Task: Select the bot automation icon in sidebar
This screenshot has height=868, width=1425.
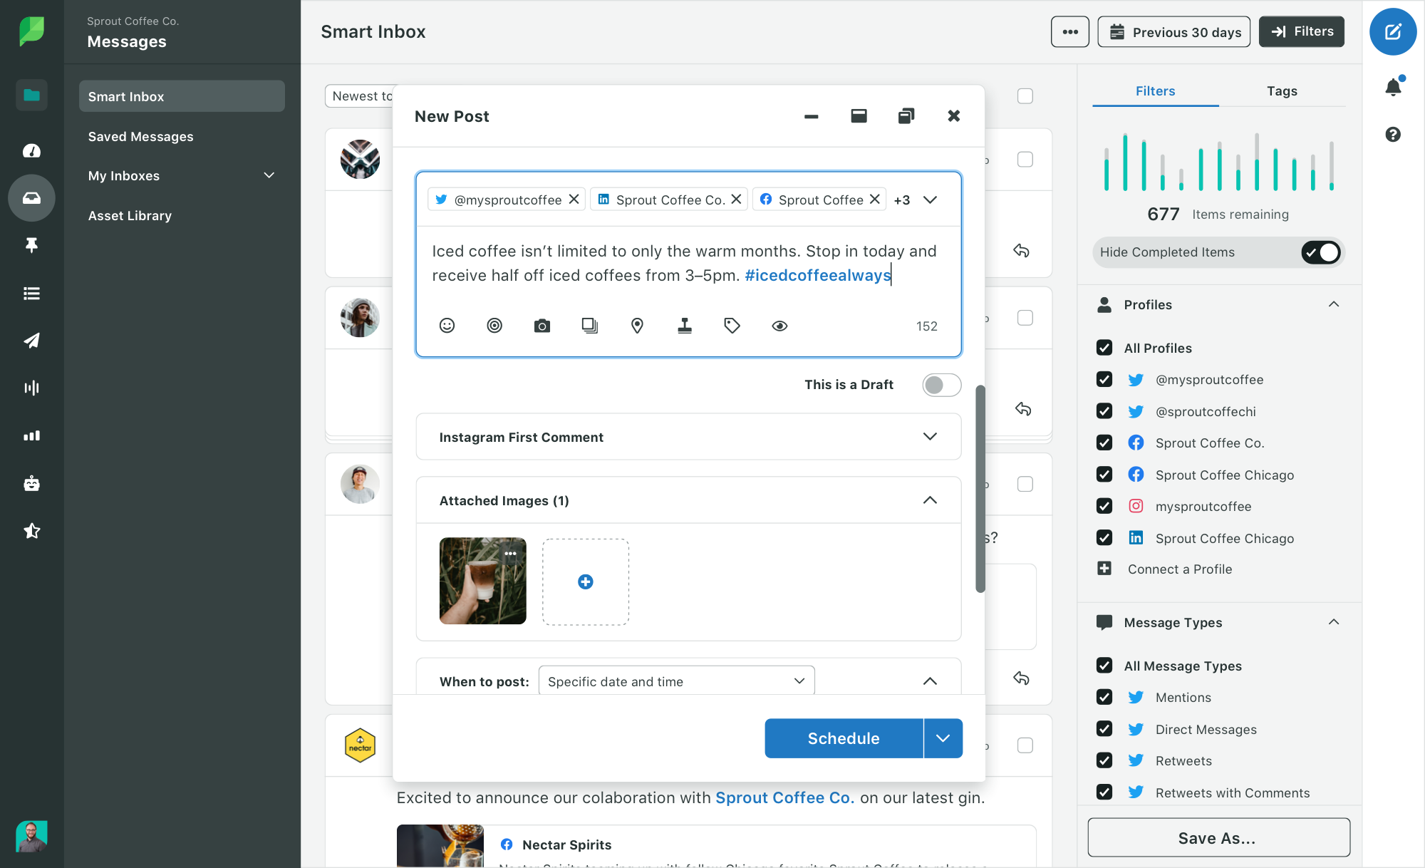Action: tap(31, 483)
